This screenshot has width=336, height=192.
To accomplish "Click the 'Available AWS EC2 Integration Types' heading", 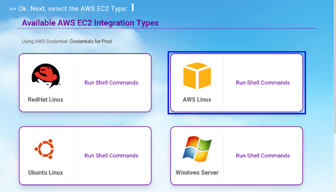I will tap(90, 23).
